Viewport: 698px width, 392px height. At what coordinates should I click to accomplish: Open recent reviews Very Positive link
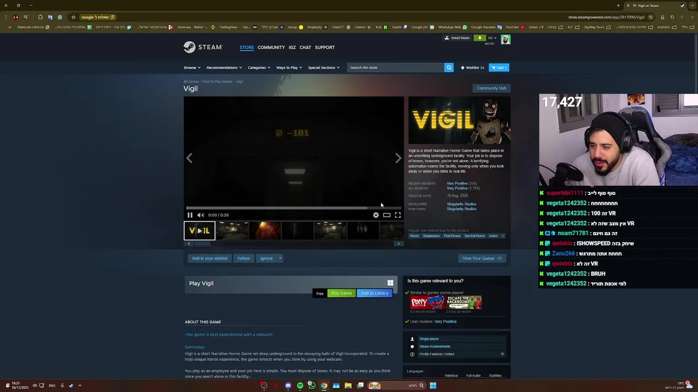[457, 183]
